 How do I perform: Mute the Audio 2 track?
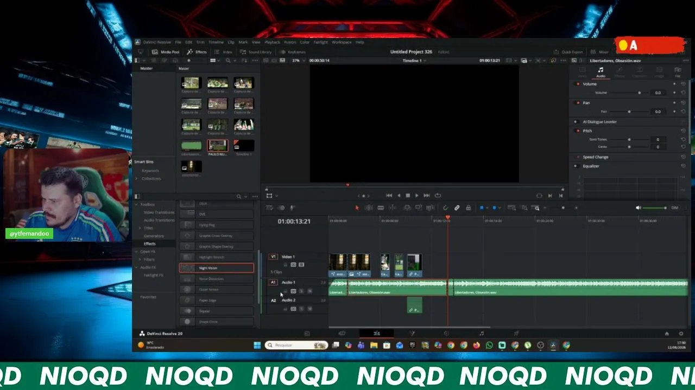(x=309, y=309)
